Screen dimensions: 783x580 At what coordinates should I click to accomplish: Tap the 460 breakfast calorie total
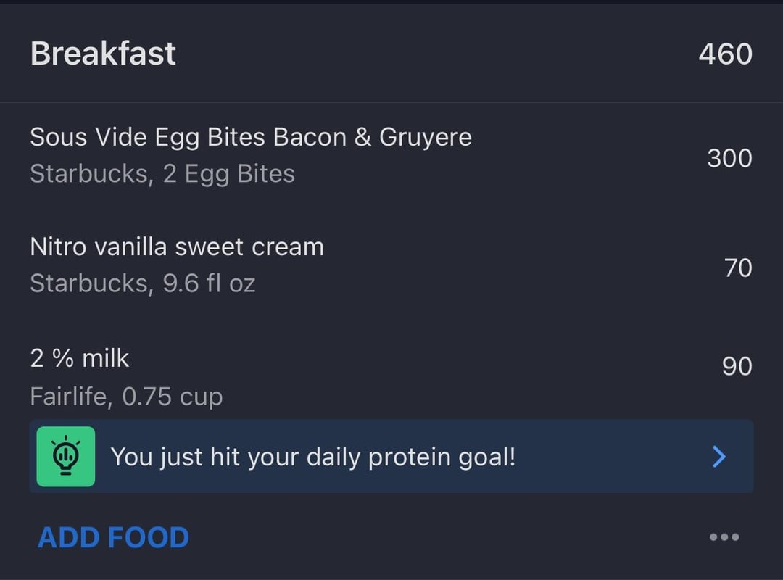coord(725,54)
